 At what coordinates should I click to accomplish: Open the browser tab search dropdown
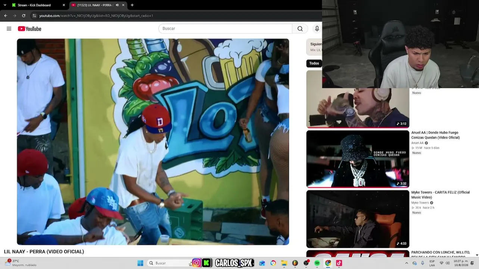click(x=5, y=5)
